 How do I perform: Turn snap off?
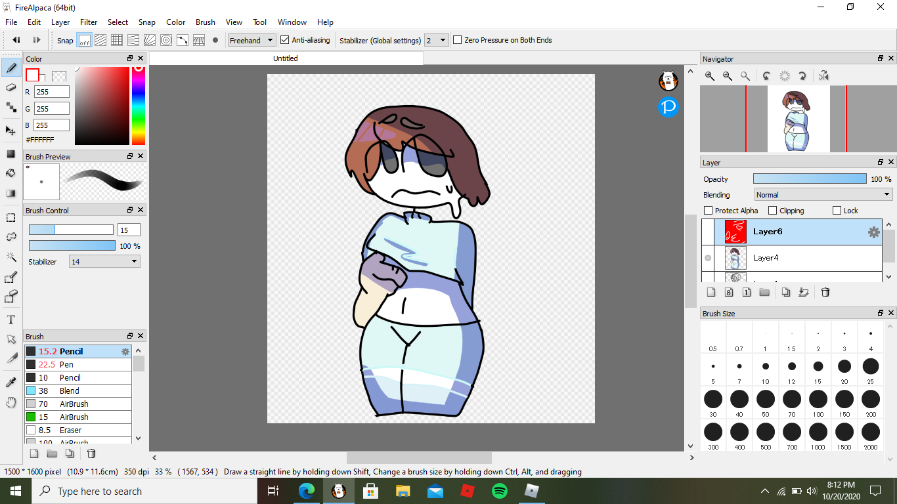85,40
